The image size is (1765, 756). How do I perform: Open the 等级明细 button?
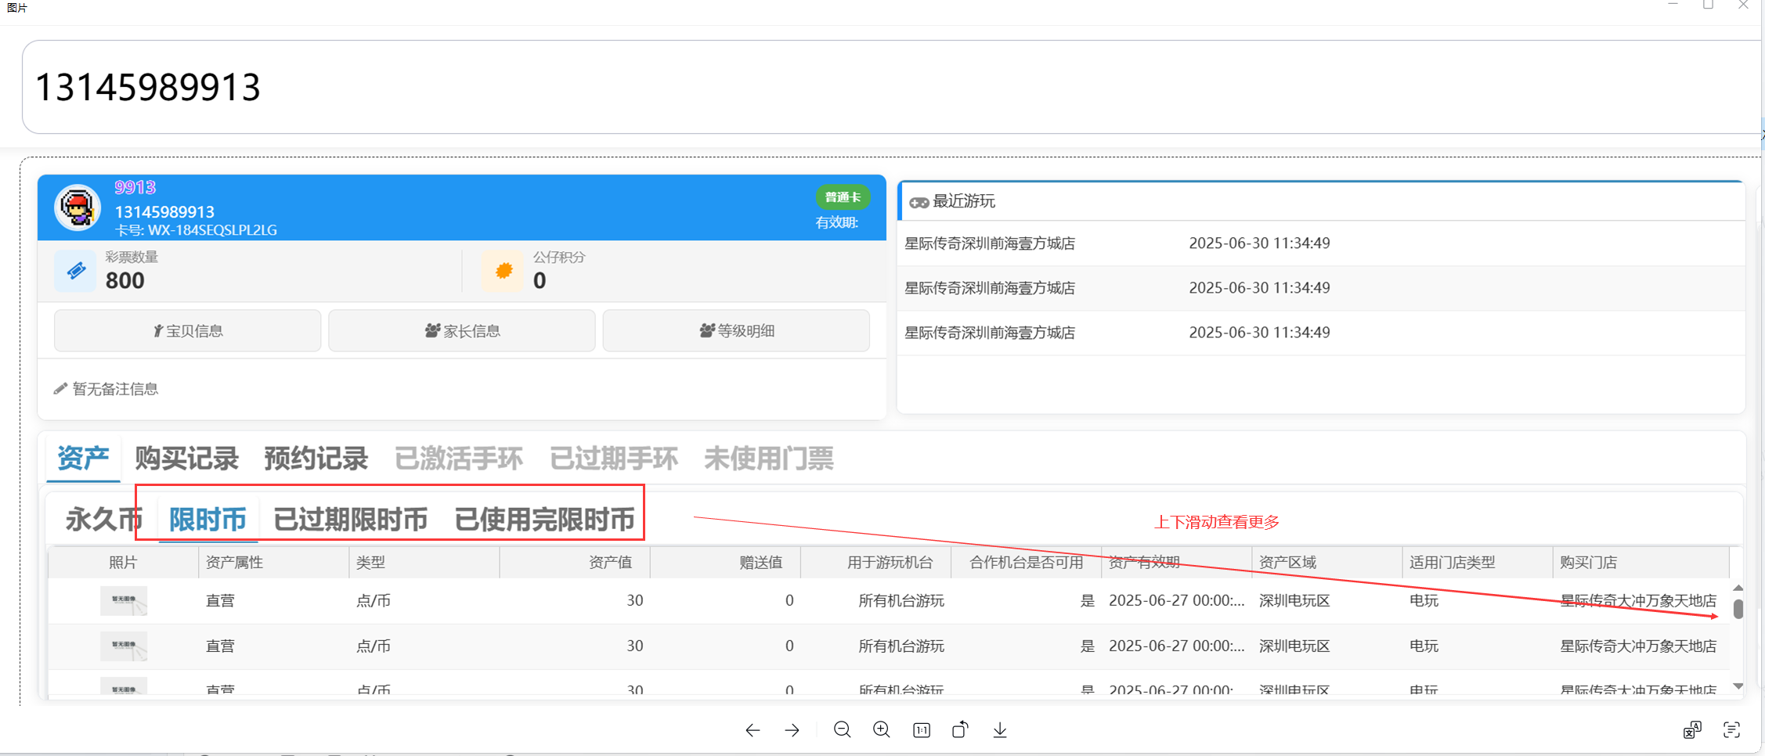coord(736,331)
